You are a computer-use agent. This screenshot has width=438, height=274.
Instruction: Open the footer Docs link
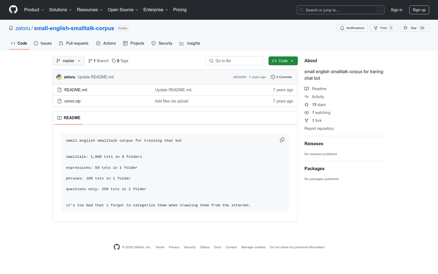point(218,247)
